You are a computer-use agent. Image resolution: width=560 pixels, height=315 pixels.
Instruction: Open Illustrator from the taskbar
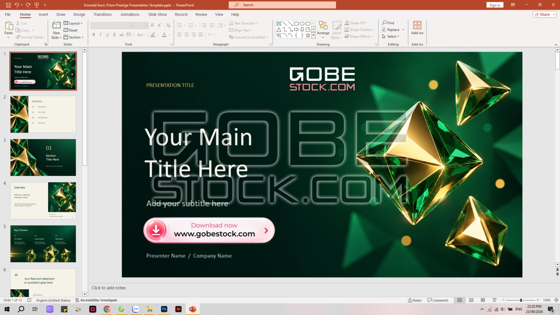178,309
